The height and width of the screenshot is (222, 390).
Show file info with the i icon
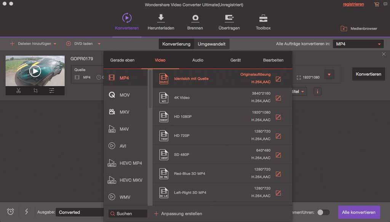point(317,92)
